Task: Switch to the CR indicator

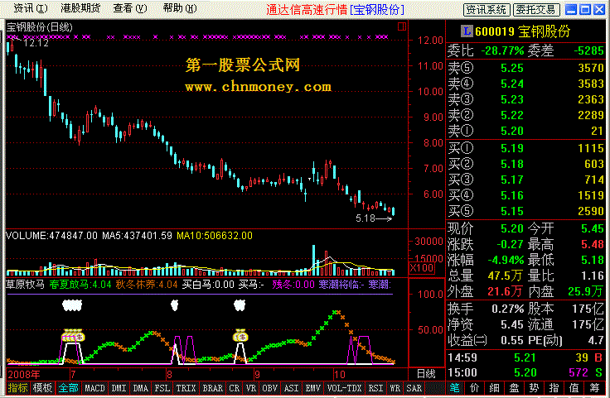Action: tap(235, 388)
